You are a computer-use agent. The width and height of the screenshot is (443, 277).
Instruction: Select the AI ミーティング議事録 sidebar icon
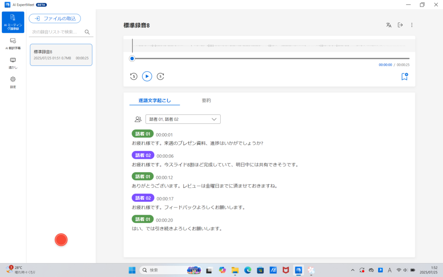click(x=13, y=22)
